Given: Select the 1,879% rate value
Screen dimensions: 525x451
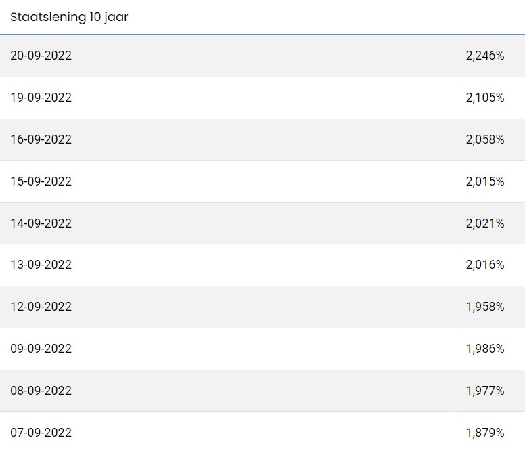Looking at the screenshot, I should (485, 433).
